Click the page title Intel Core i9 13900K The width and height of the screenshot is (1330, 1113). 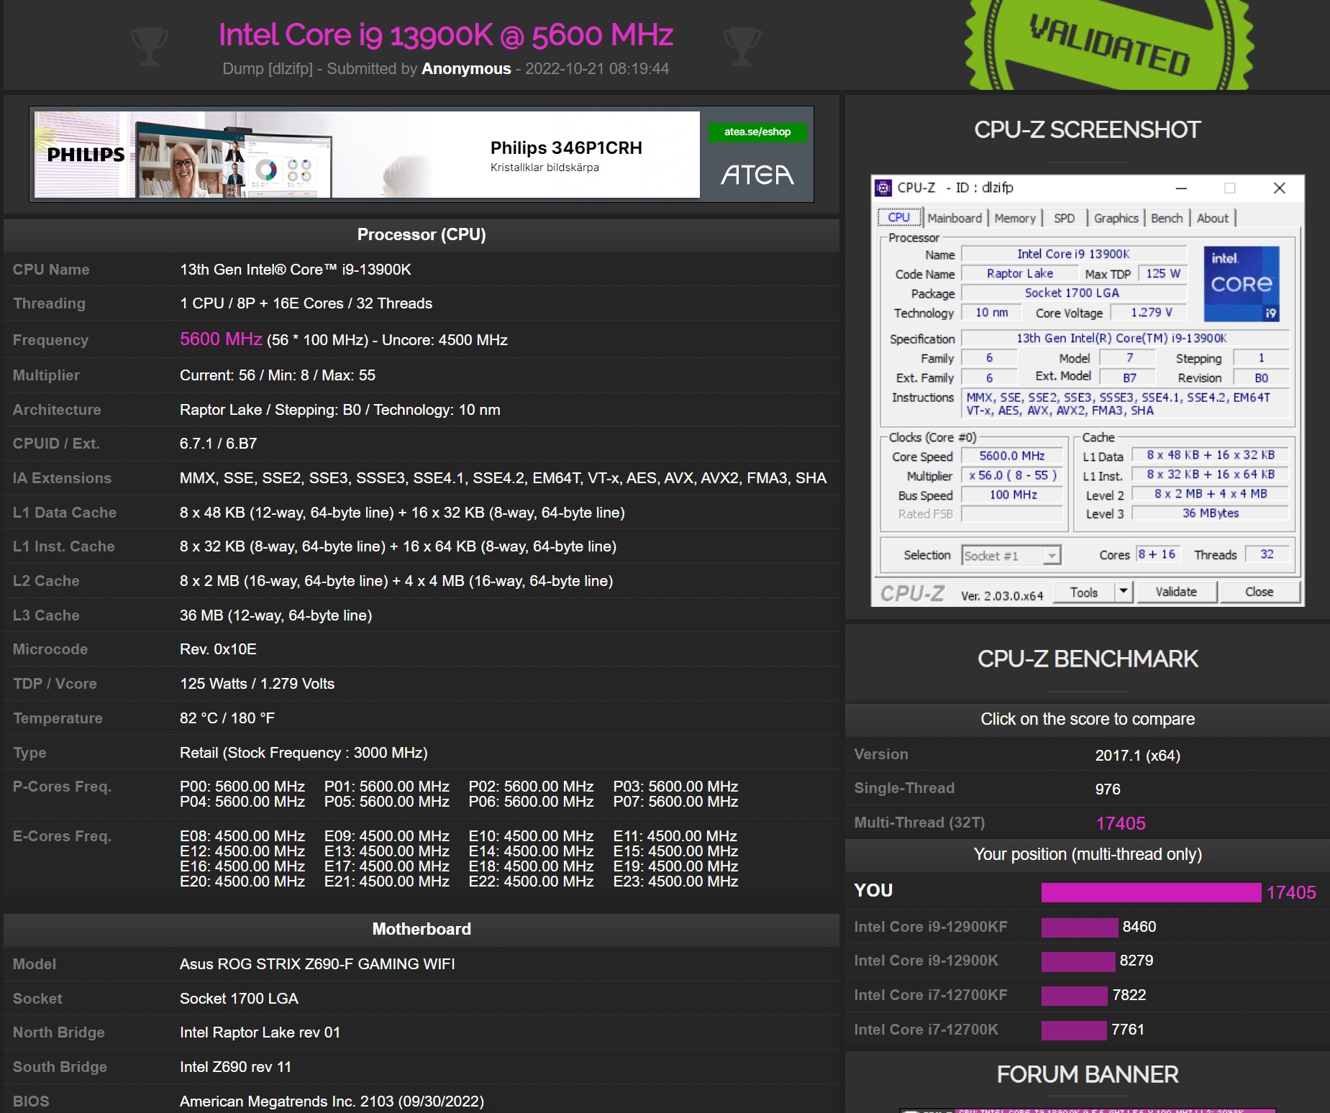pos(446,35)
